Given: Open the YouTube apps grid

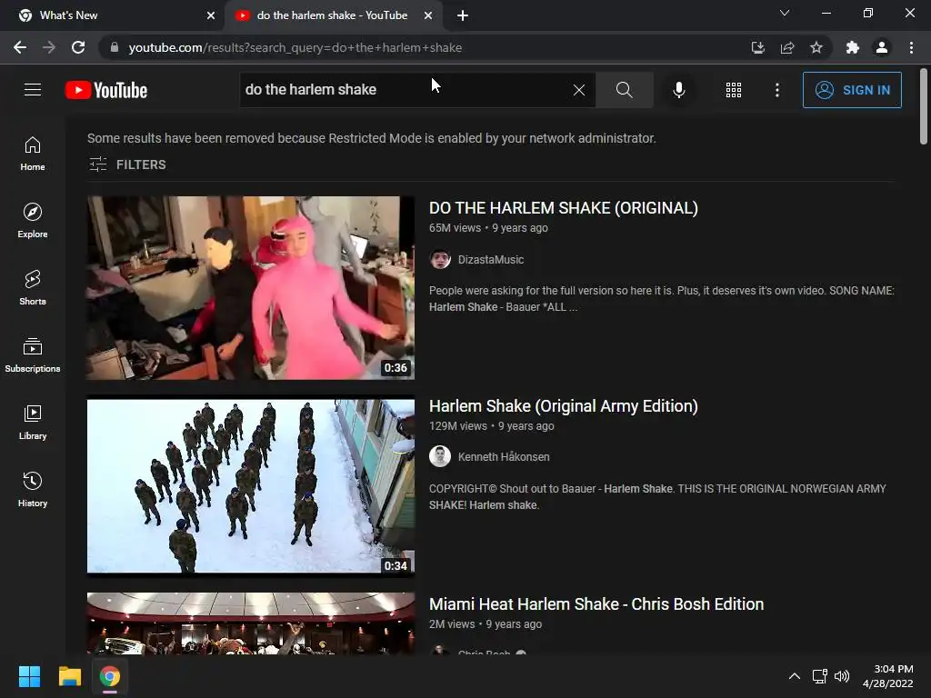Looking at the screenshot, I should coord(734,90).
